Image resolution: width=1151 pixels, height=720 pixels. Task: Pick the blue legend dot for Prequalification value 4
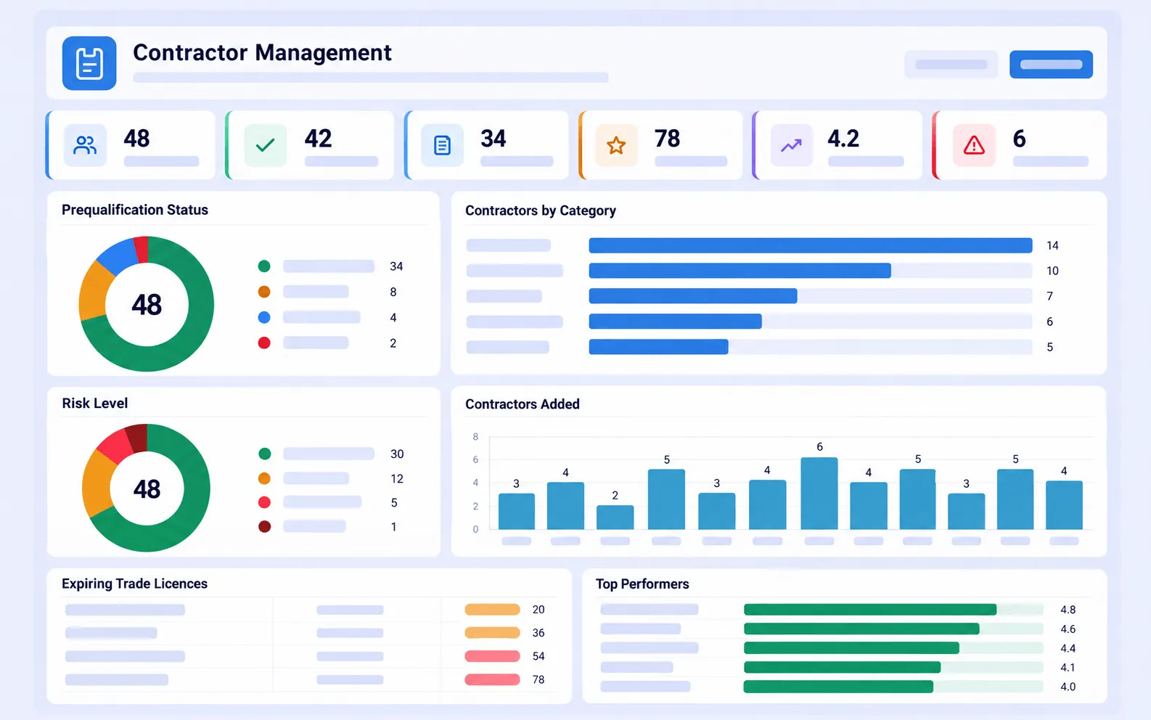click(x=264, y=317)
